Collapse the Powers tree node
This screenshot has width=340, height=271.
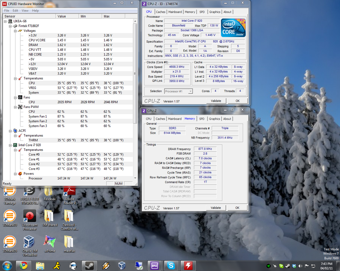(15, 174)
